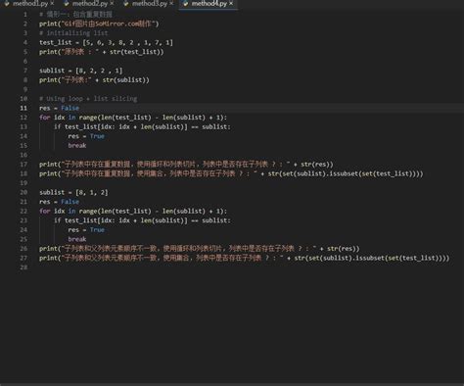Click the str(res) print statement on line 17
Image resolution: width=464 pixels, height=386 pixels.
click(x=186, y=165)
